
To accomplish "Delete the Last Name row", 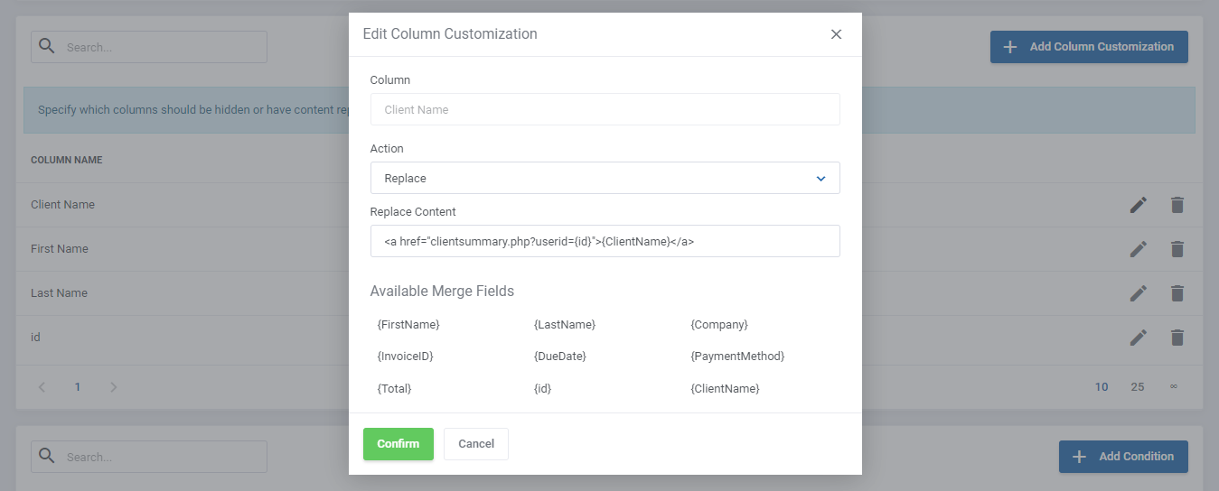I will (1177, 293).
